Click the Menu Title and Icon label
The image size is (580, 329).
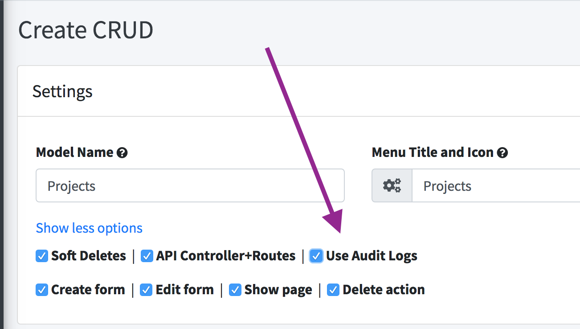432,152
